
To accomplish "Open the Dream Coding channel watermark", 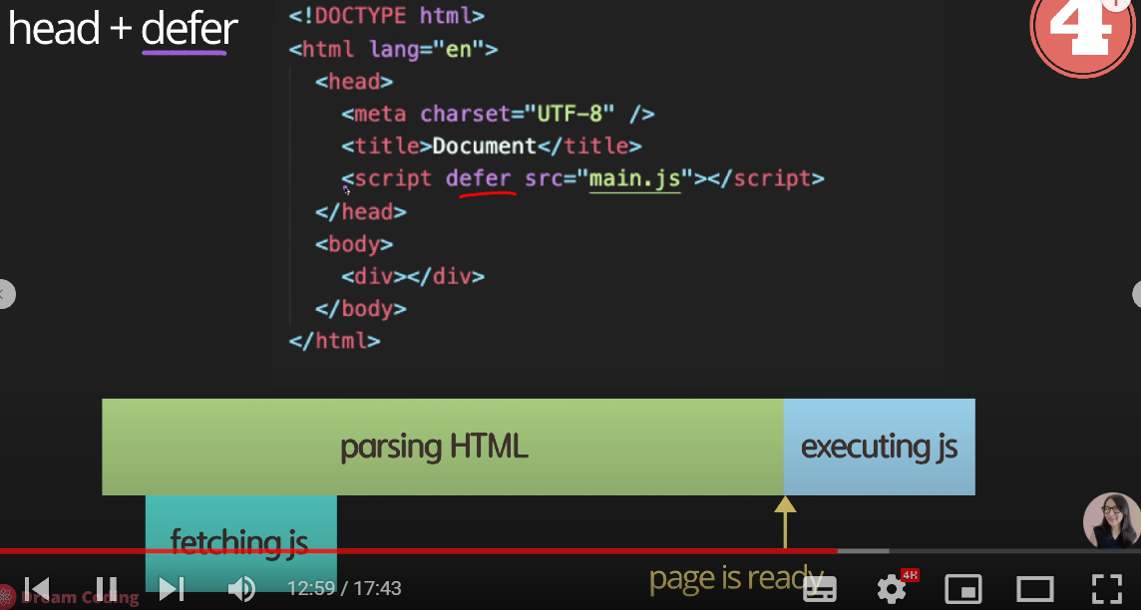I will click(x=70, y=598).
